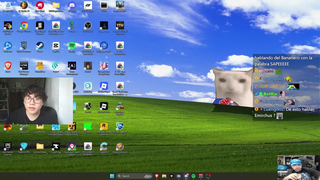Launch Umamusume Pretty Derby
This screenshot has width=320, height=180.
click(x=104, y=68)
